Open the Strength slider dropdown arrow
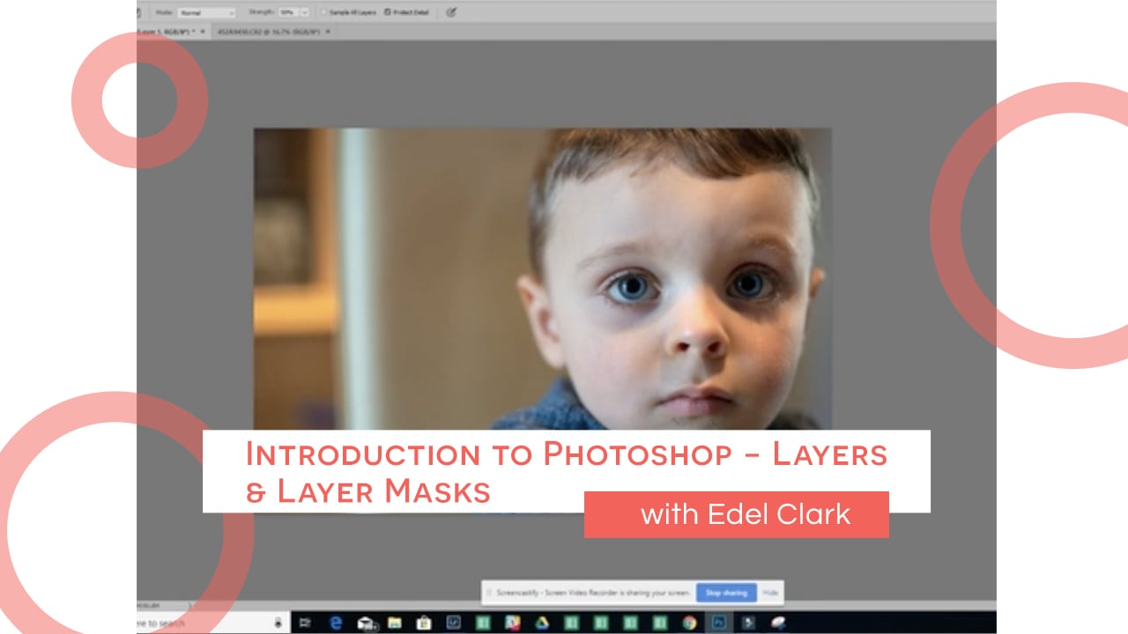Screen dimensions: 1128x634 [x=305, y=12]
